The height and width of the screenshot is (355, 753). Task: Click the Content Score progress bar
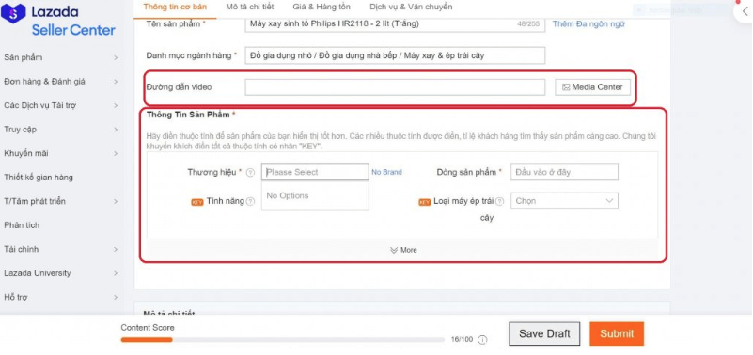point(282,340)
